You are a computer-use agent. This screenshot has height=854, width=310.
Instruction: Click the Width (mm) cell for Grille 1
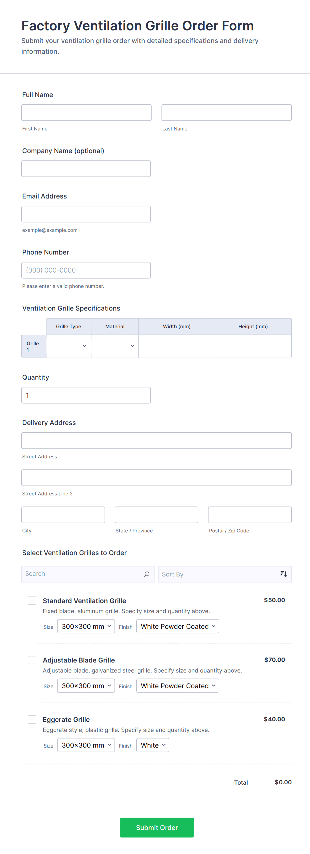point(177,346)
